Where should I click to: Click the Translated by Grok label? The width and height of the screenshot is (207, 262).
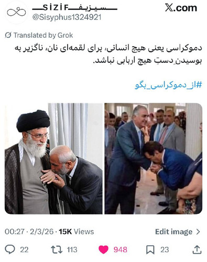[x=43, y=35]
